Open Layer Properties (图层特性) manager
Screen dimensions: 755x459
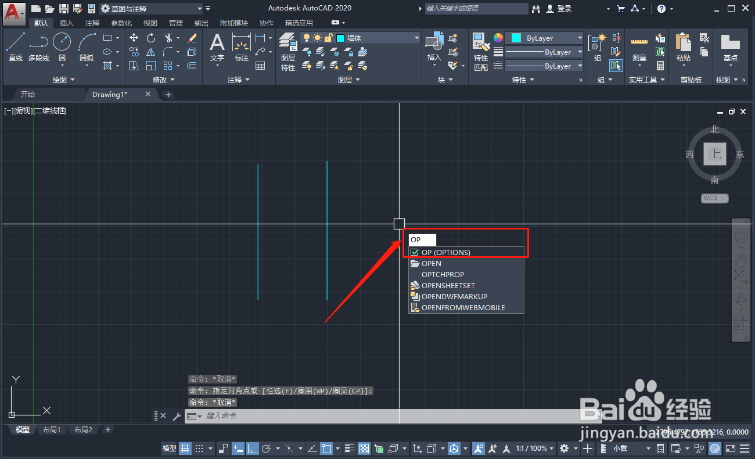(288, 51)
